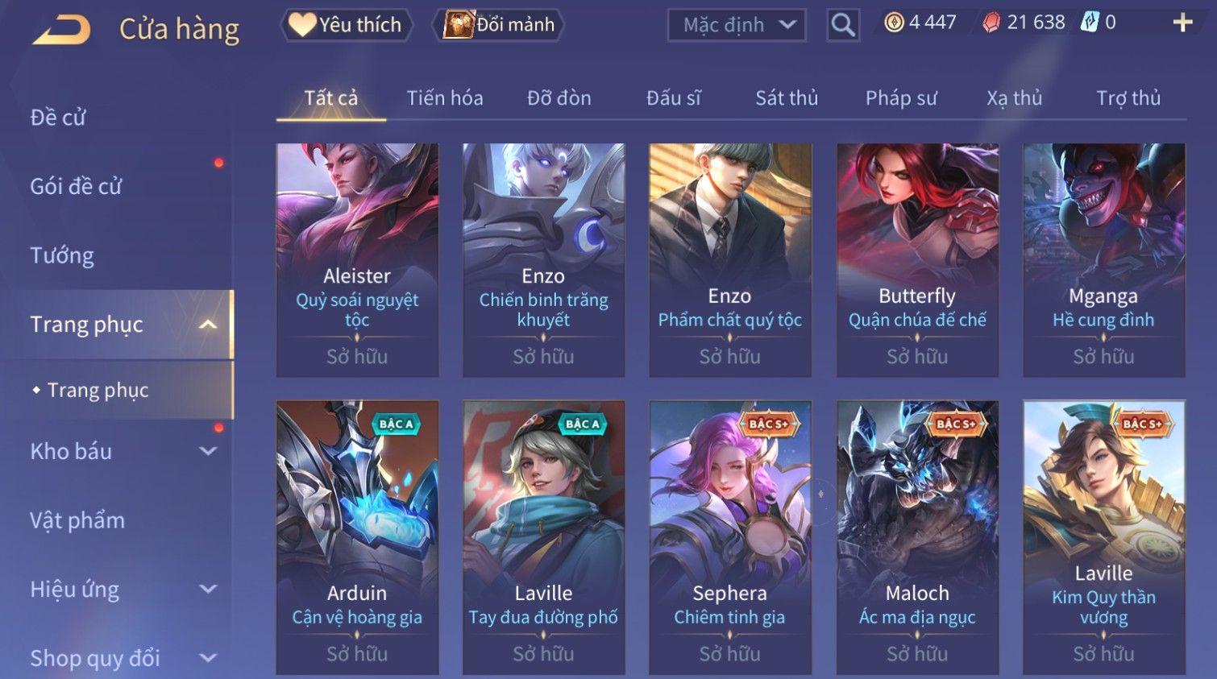Expand the Hiệu ứng sidebar section
Screen dimensions: 1217x679
click(x=208, y=589)
